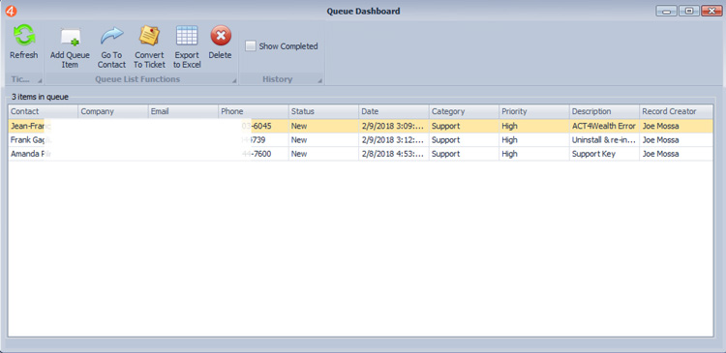The width and height of the screenshot is (726, 353).
Task: Click the 2/8/2018 4:53 date cell
Action: pos(394,154)
